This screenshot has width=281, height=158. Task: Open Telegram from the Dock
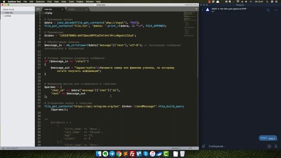point(112,154)
